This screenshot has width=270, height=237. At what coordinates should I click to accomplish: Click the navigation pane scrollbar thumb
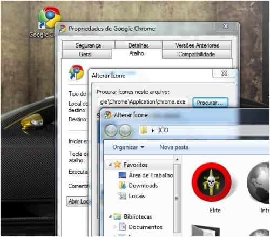(x=177, y=198)
